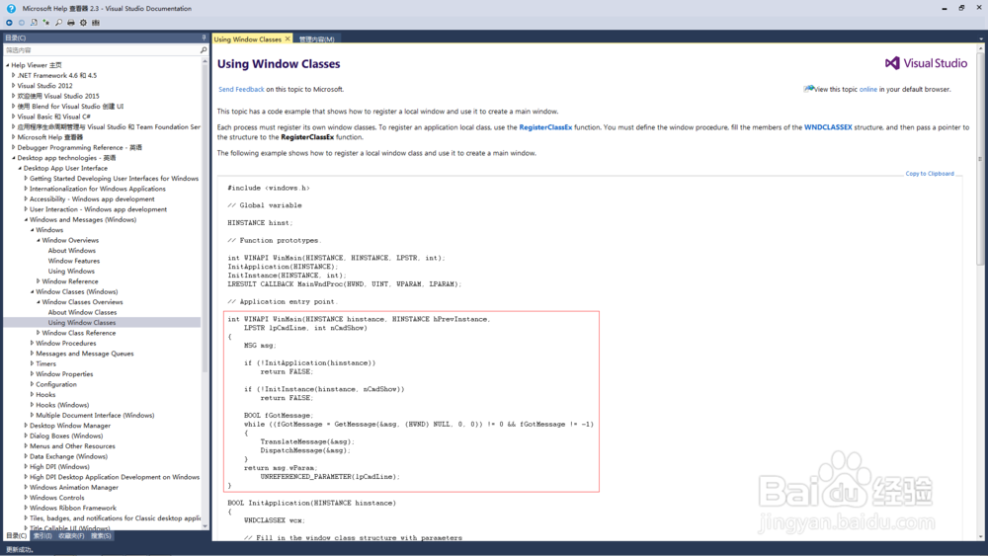Click the Home page toolbar icon
The height and width of the screenshot is (556, 988).
point(34,23)
